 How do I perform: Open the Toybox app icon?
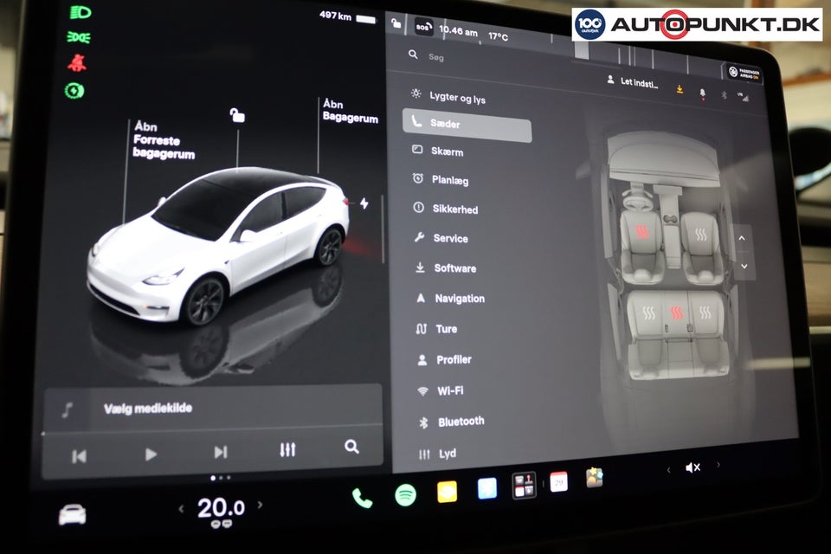[x=594, y=477]
